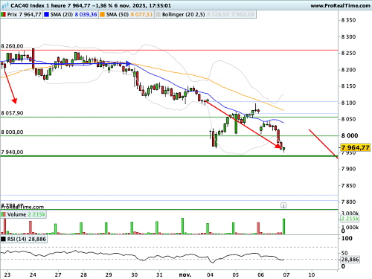Click the 8 050 price axis label
372x279 pixels.
(x=348, y=119)
